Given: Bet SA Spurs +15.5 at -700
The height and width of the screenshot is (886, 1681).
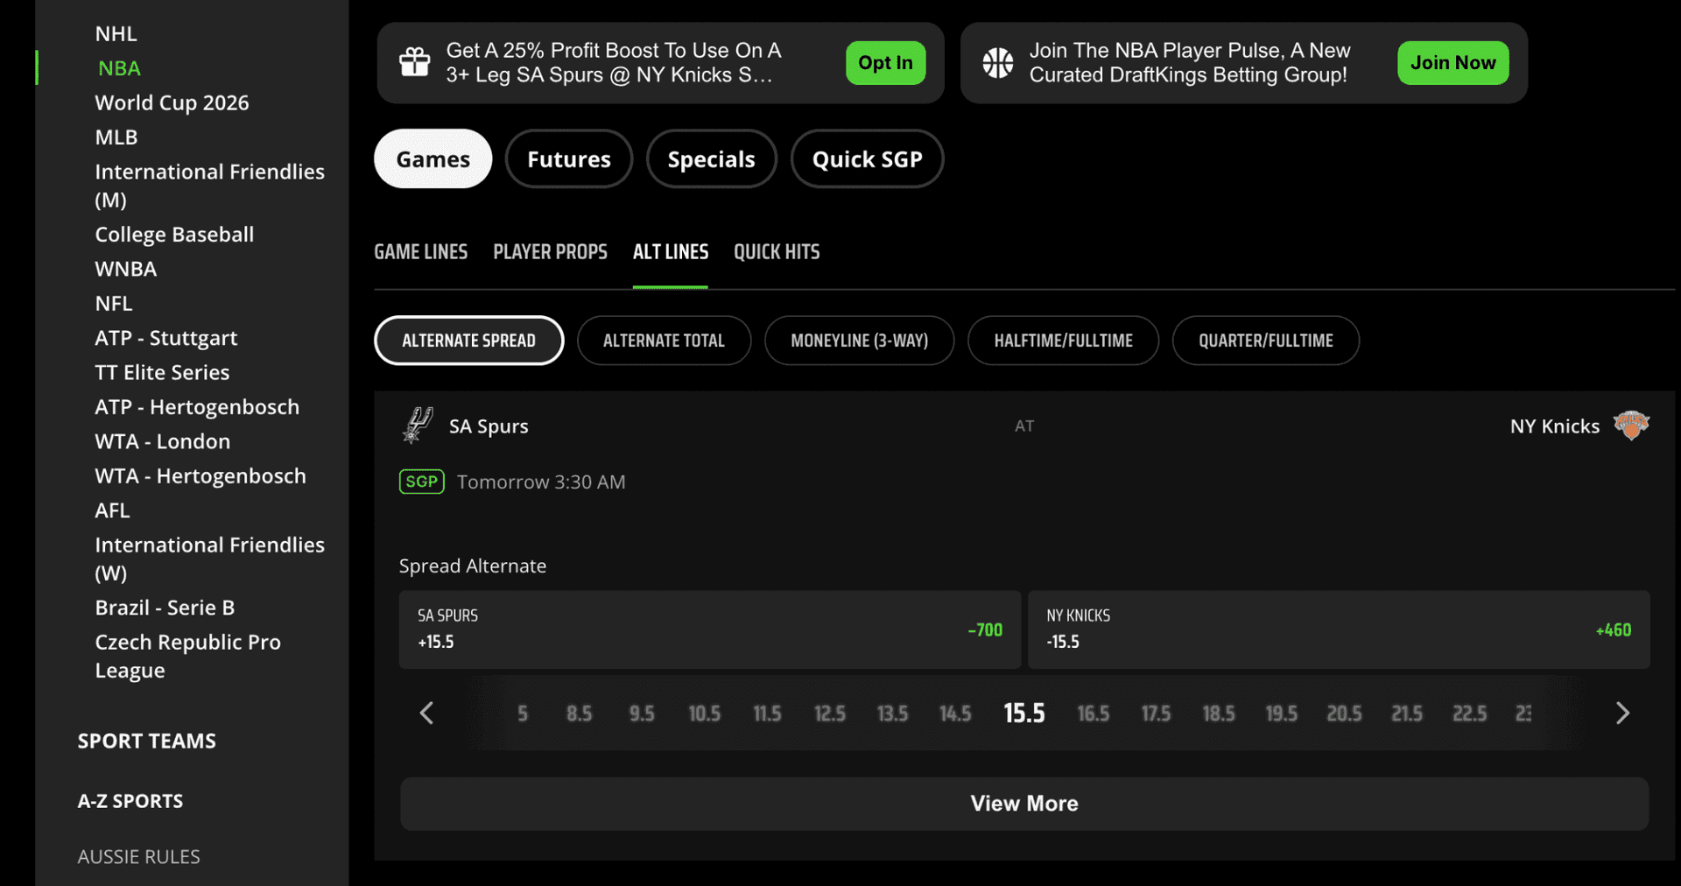Looking at the screenshot, I should click(710, 629).
